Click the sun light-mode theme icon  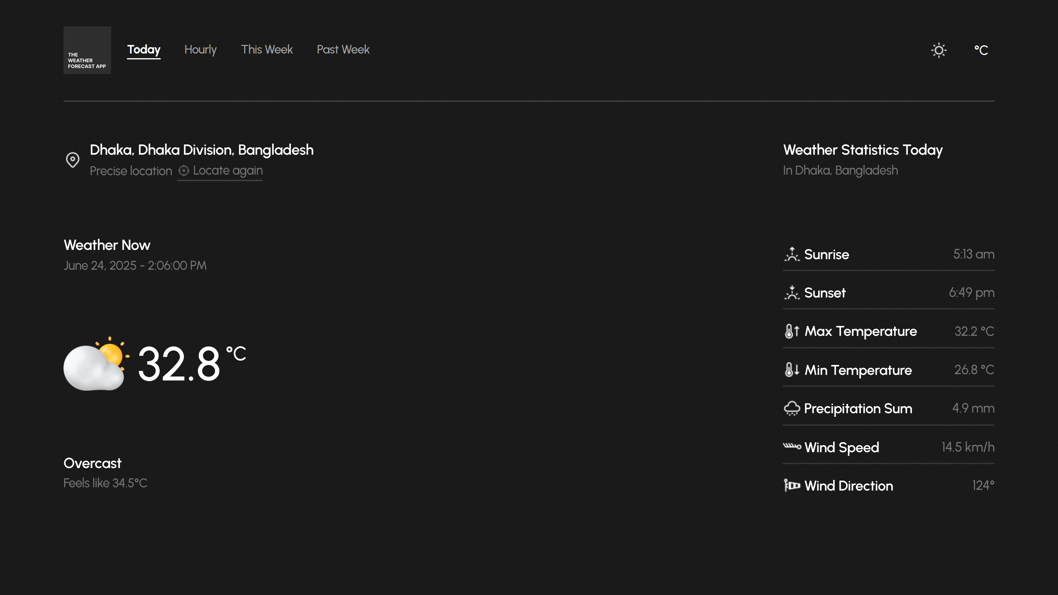click(939, 50)
